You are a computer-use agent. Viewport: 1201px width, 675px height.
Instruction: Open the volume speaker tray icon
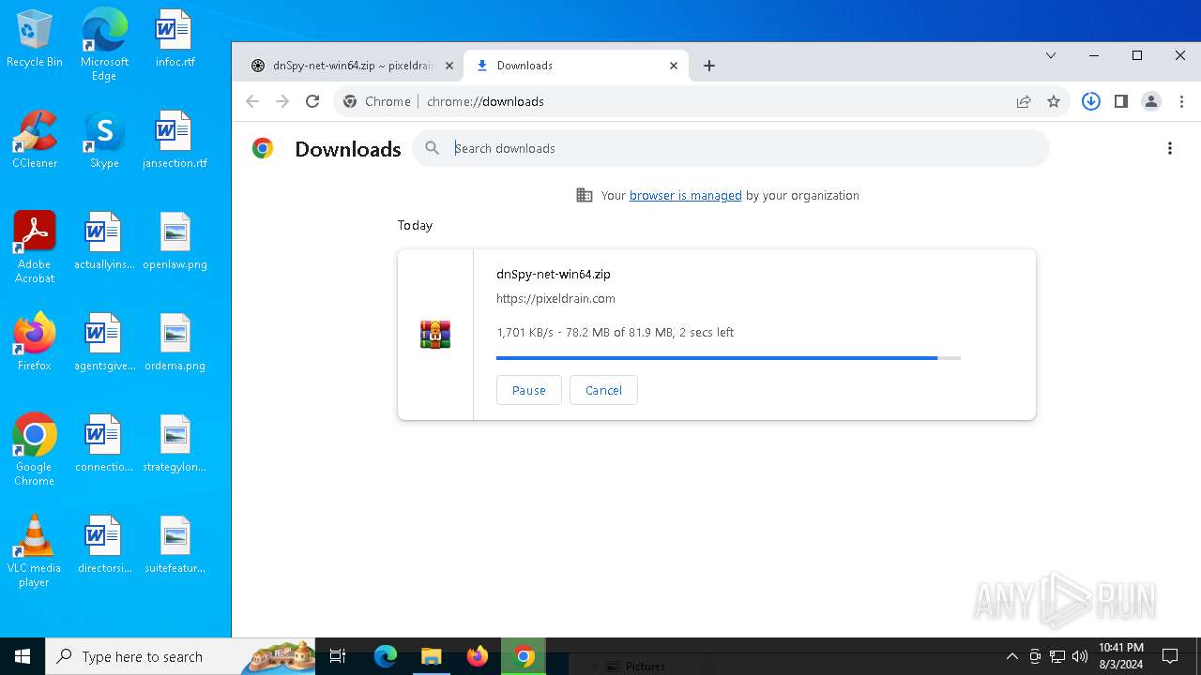pos(1080,656)
